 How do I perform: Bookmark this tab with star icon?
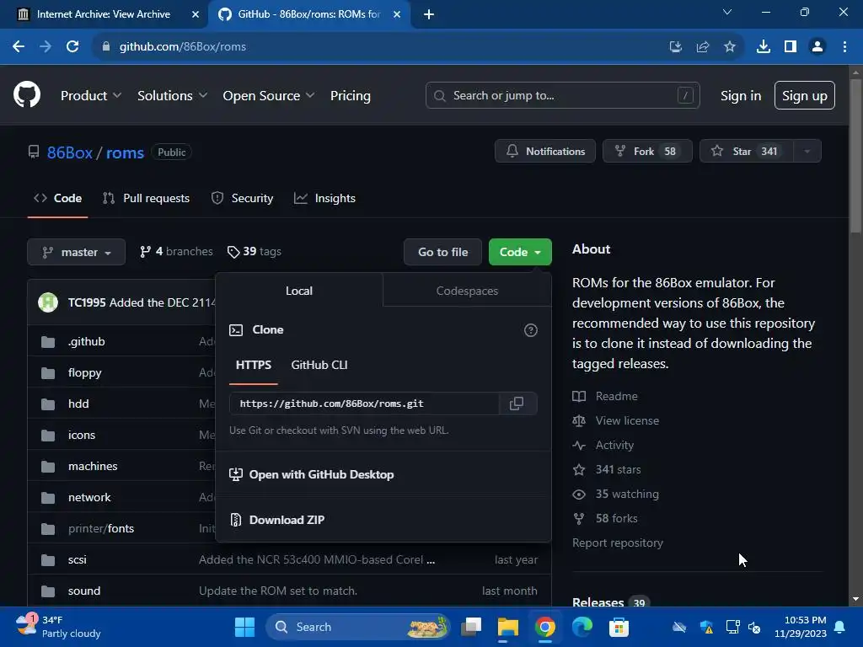(730, 47)
